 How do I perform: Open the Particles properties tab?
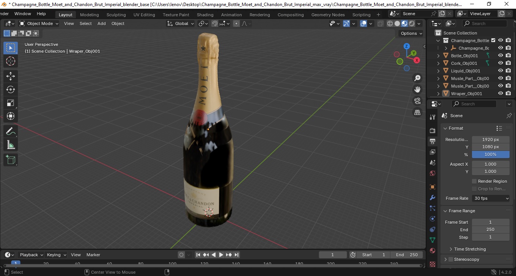tap(433, 208)
